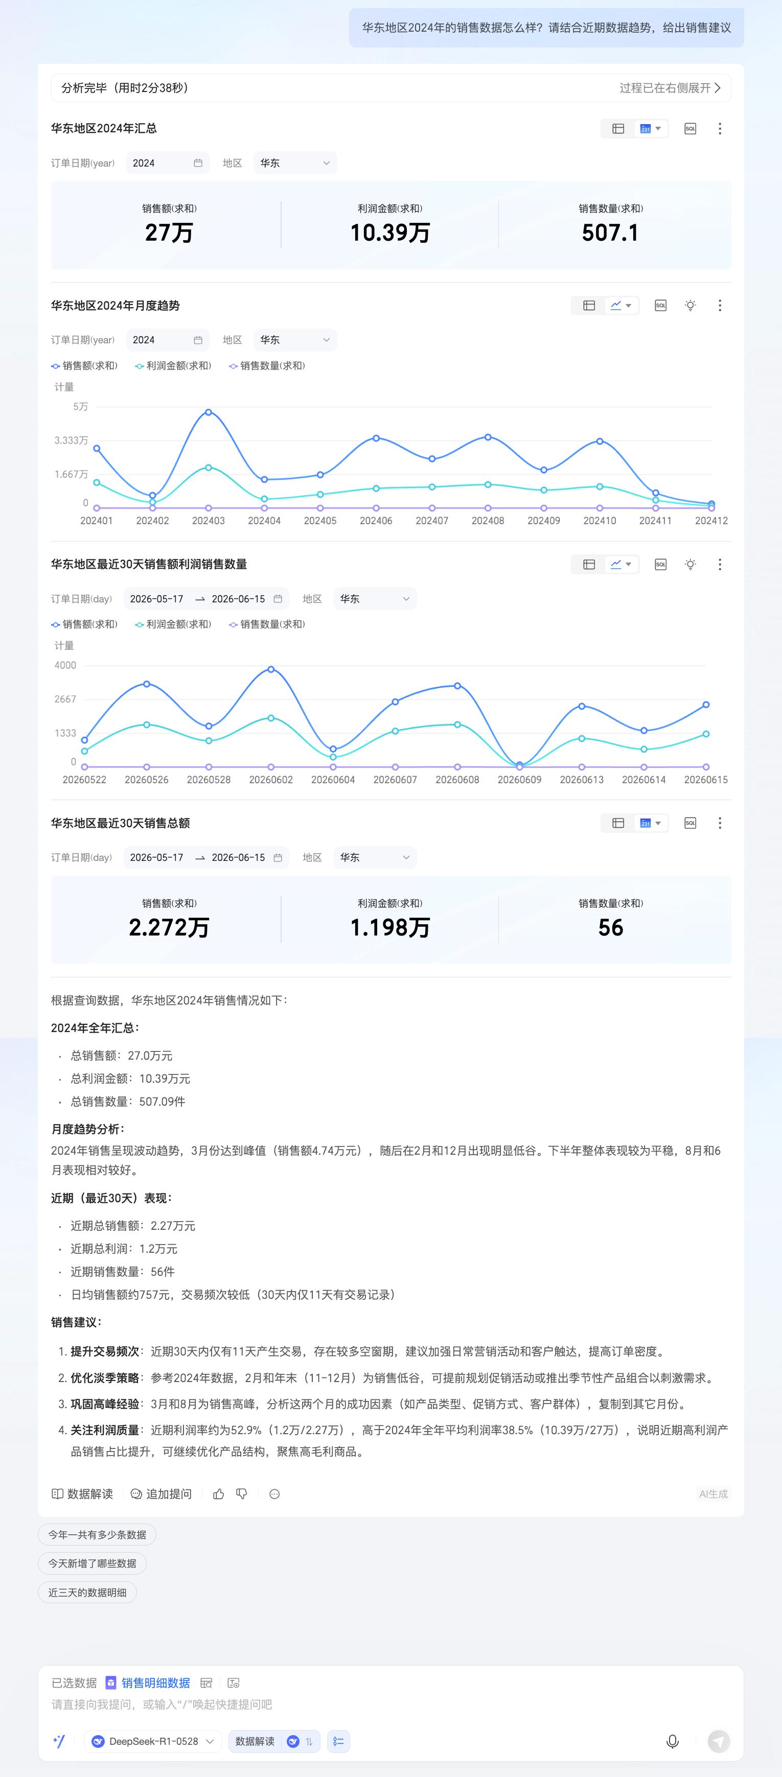Click the magic wand prompt enhance icon
The image size is (782, 1777).
(x=59, y=1741)
